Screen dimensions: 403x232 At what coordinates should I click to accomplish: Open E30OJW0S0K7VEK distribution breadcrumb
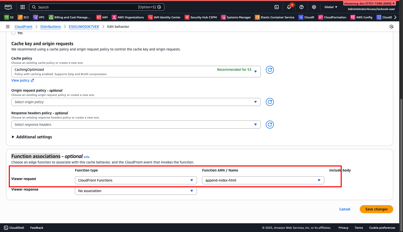pos(84,27)
